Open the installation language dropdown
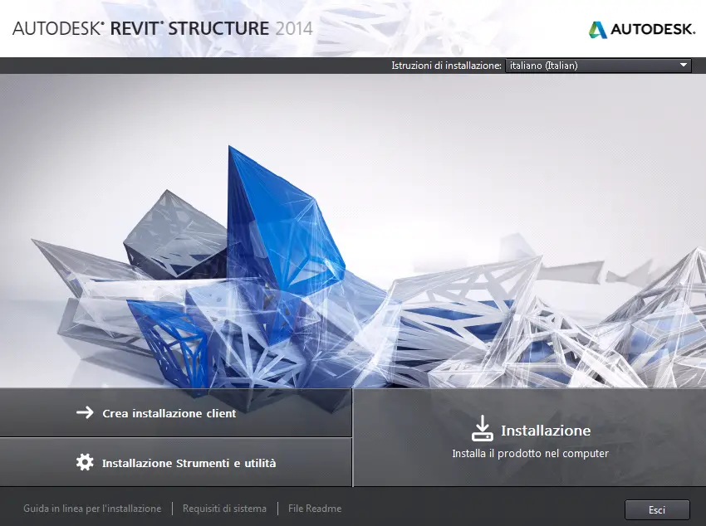Screen dimensions: 706x526 pos(598,66)
